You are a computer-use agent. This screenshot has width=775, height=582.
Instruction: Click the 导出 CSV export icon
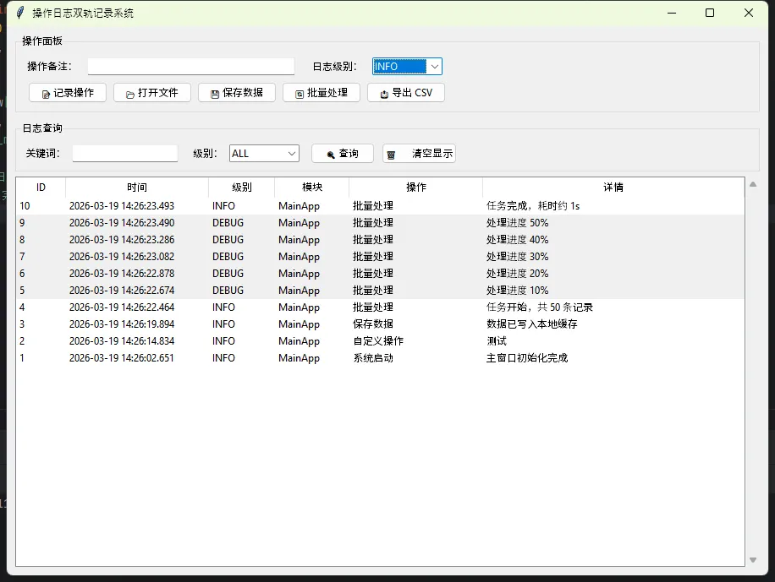point(384,94)
